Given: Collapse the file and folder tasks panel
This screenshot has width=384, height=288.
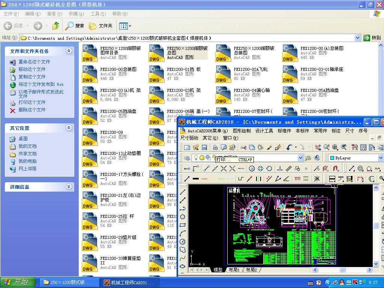Looking at the screenshot, I should pyautogui.click(x=69, y=51).
